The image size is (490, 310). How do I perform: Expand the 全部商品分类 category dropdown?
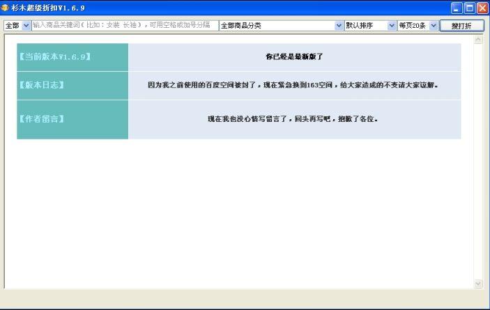pos(281,26)
